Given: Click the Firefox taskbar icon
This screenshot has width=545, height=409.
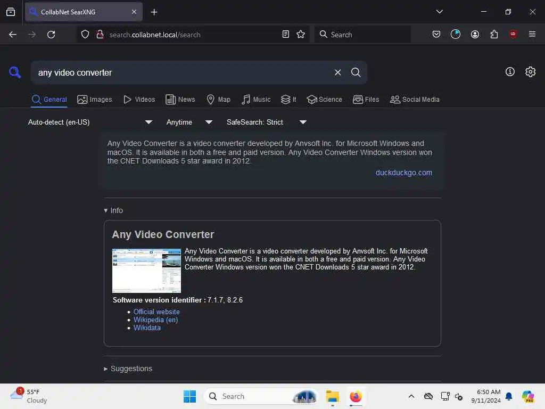Looking at the screenshot, I should point(355,396).
